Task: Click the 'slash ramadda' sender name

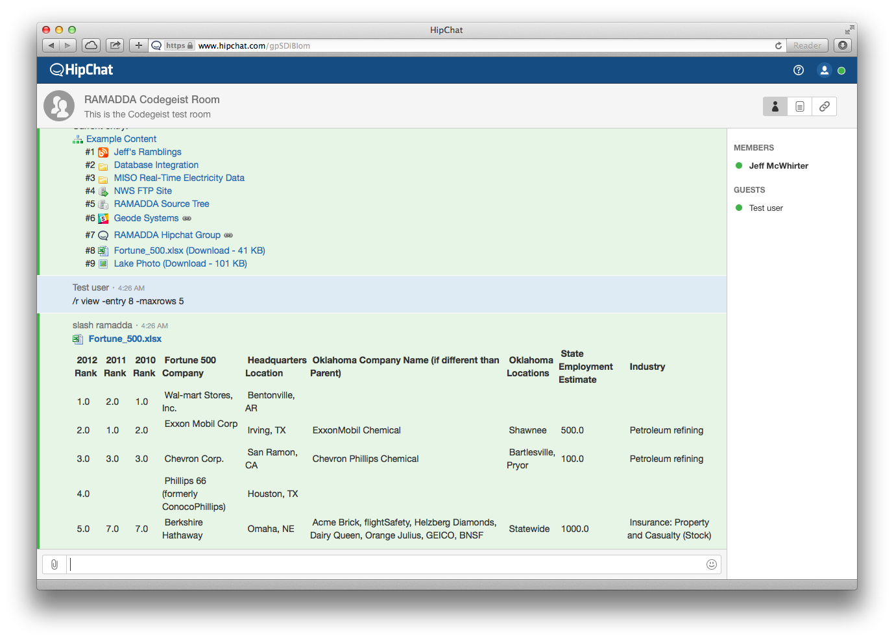Action: click(103, 325)
